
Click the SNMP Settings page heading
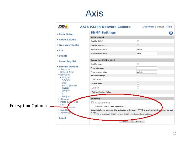(x=103, y=33)
